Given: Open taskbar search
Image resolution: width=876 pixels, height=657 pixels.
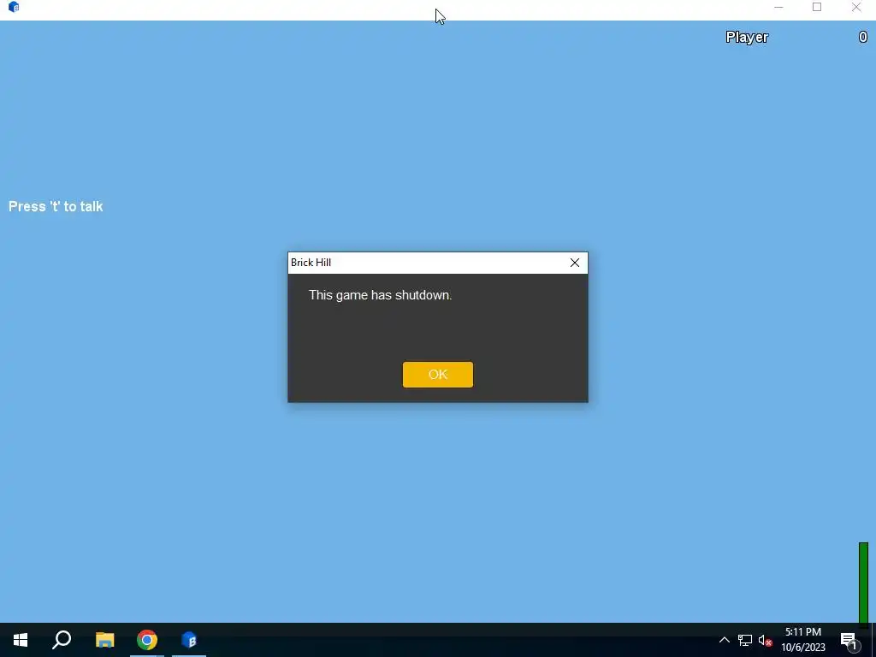Looking at the screenshot, I should click(x=62, y=640).
